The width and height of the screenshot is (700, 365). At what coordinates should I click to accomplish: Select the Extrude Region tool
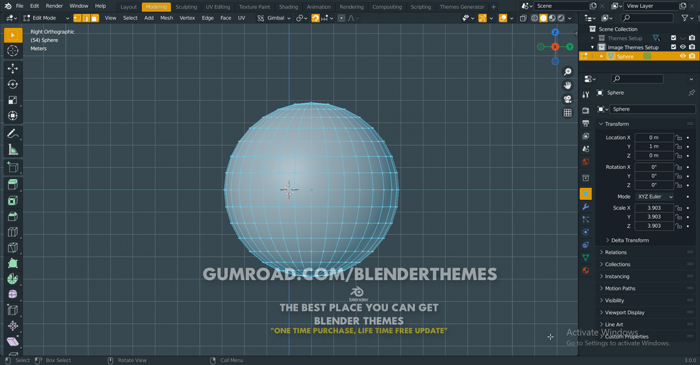(x=13, y=185)
